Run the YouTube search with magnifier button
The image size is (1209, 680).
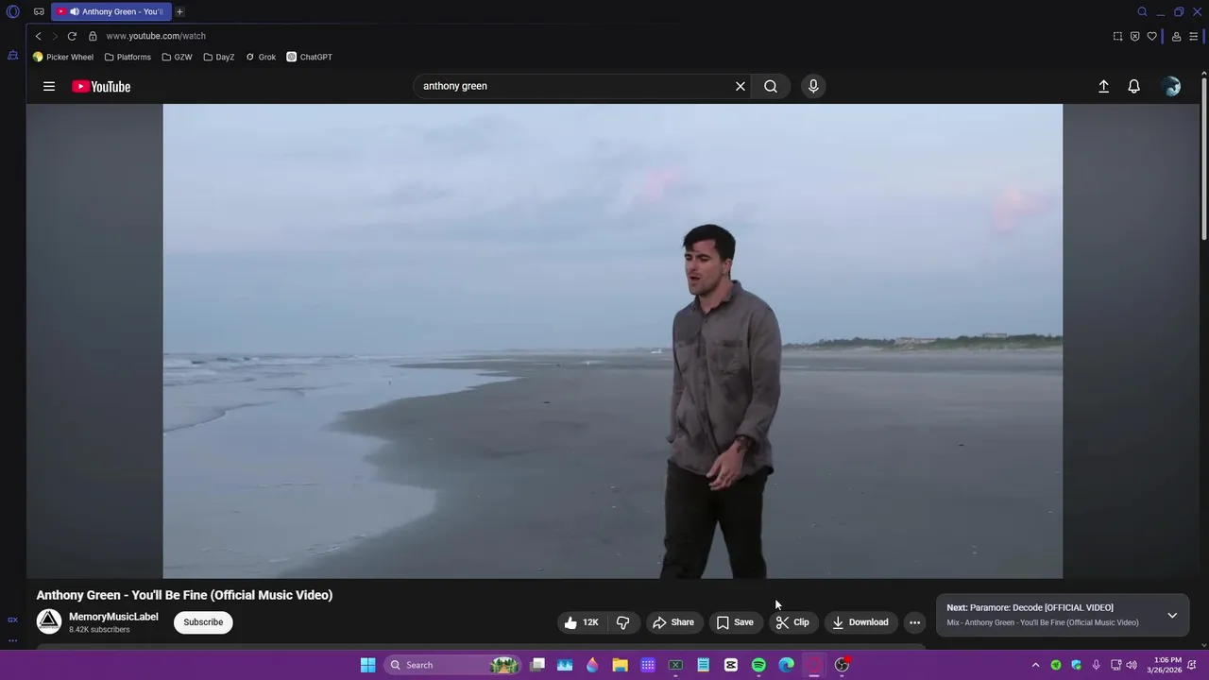pos(771,86)
